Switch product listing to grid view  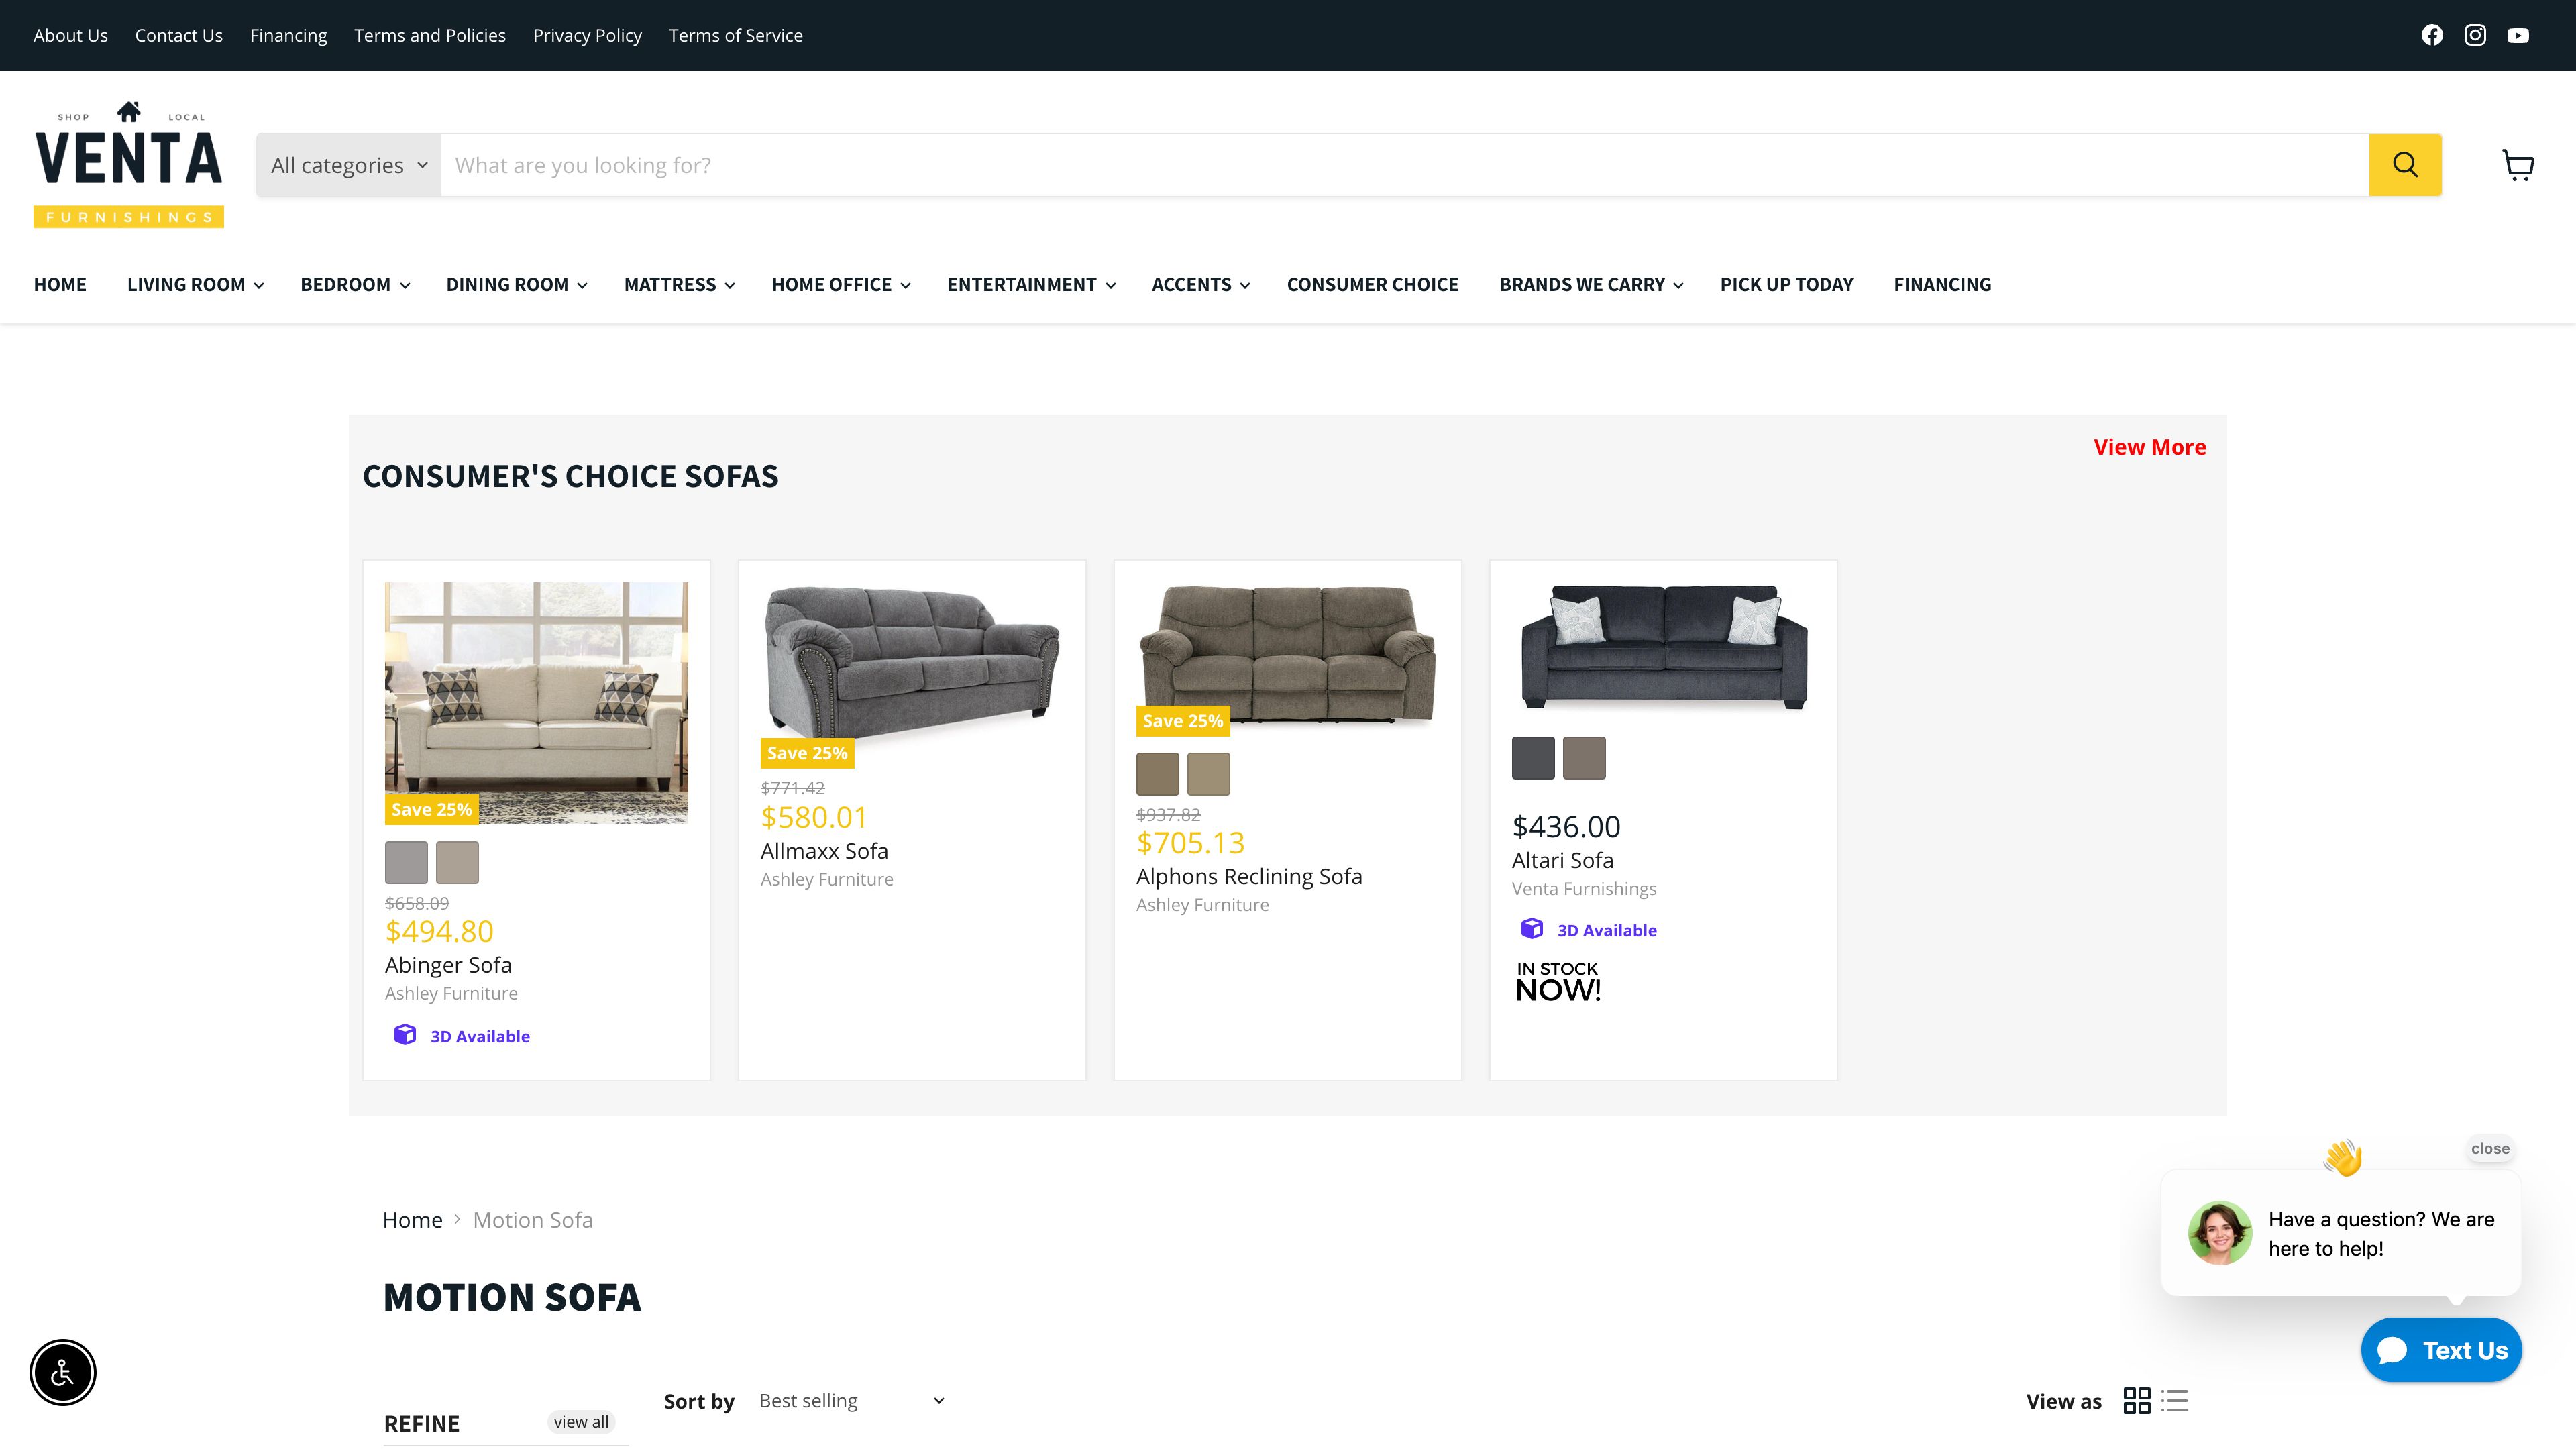click(2138, 1400)
